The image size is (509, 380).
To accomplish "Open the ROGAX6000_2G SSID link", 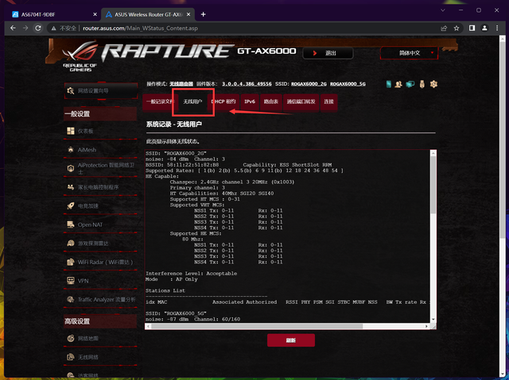I will 309,84.
